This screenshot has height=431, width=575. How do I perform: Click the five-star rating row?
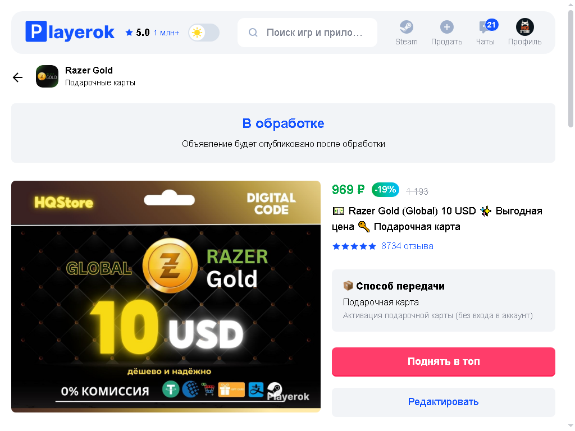(354, 246)
